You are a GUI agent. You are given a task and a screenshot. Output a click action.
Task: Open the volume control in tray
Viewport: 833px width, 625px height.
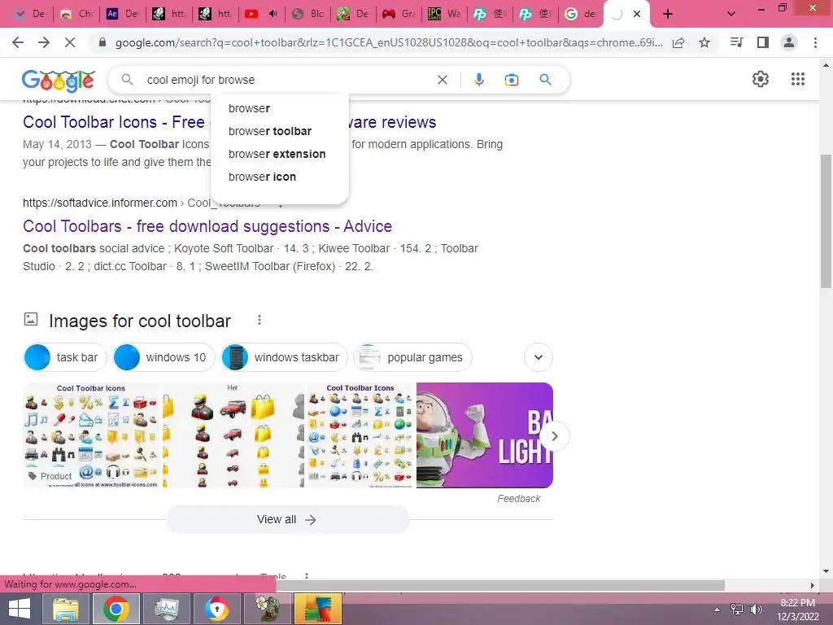(x=756, y=609)
